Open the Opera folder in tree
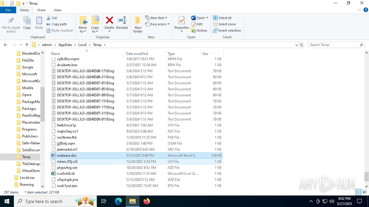Viewport: 369px width, 207px height. [27, 95]
